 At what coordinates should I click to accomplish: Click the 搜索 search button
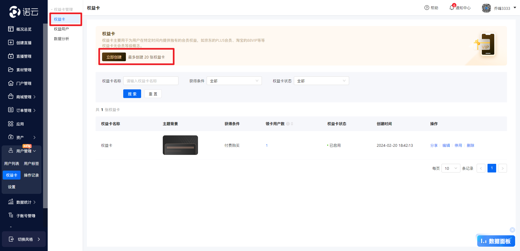pos(132,94)
